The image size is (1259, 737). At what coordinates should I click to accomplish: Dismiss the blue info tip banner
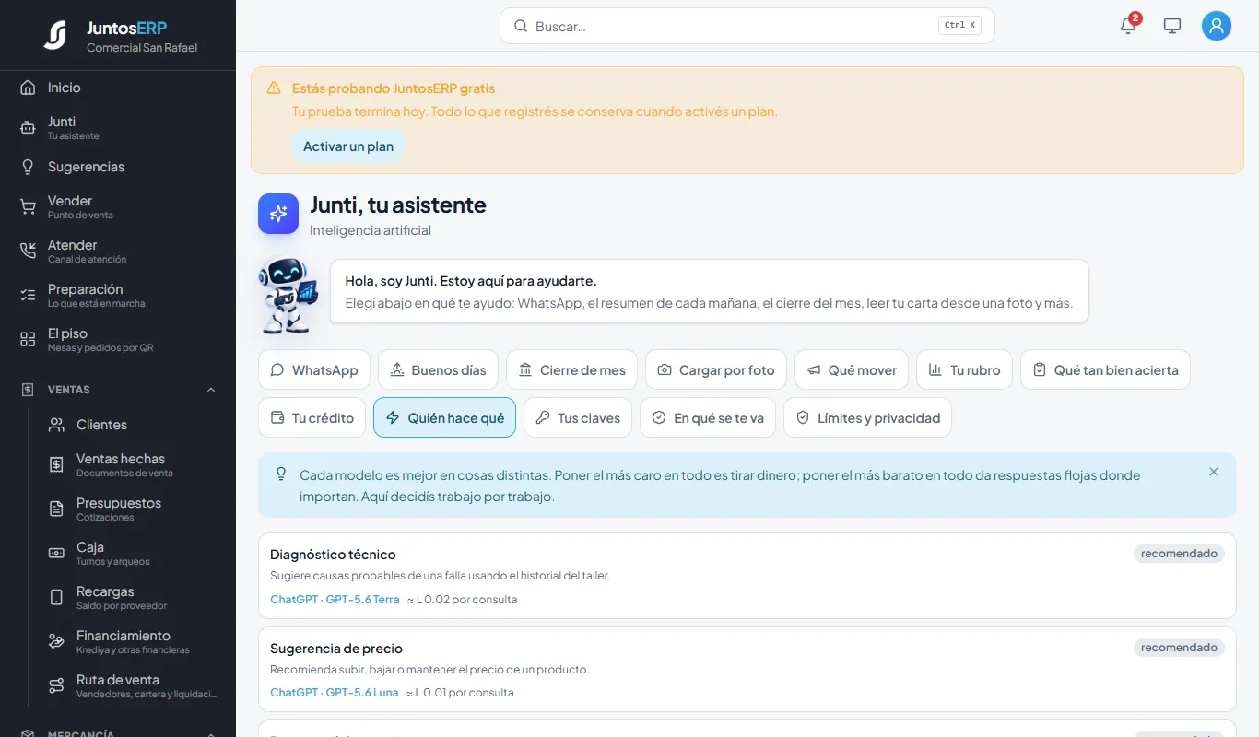[1214, 472]
